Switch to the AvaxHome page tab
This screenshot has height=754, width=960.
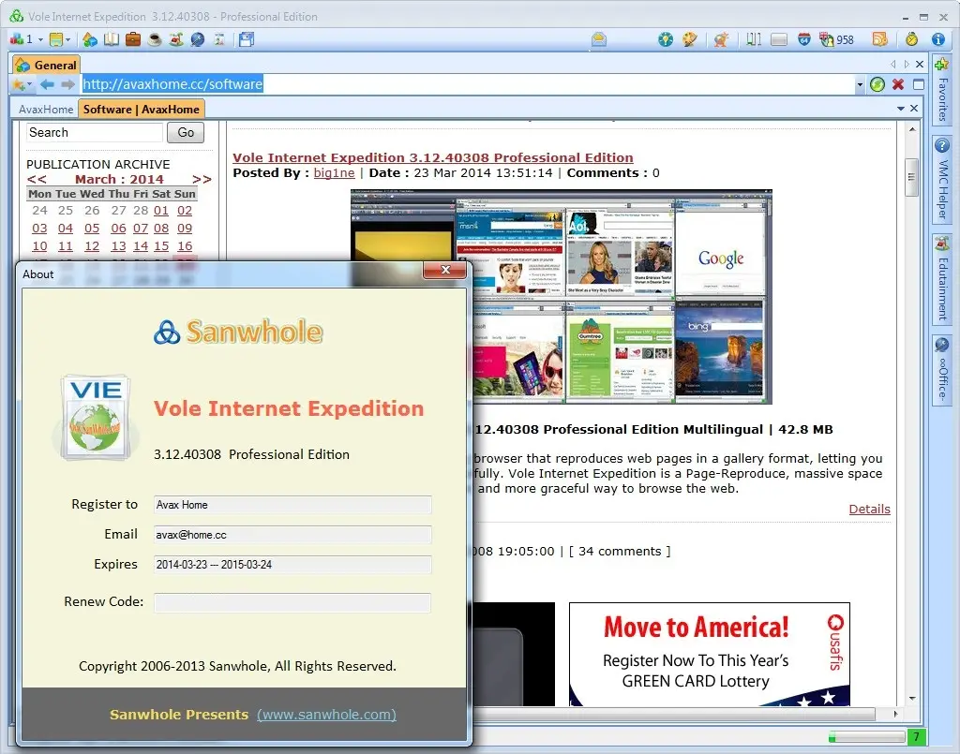point(46,110)
